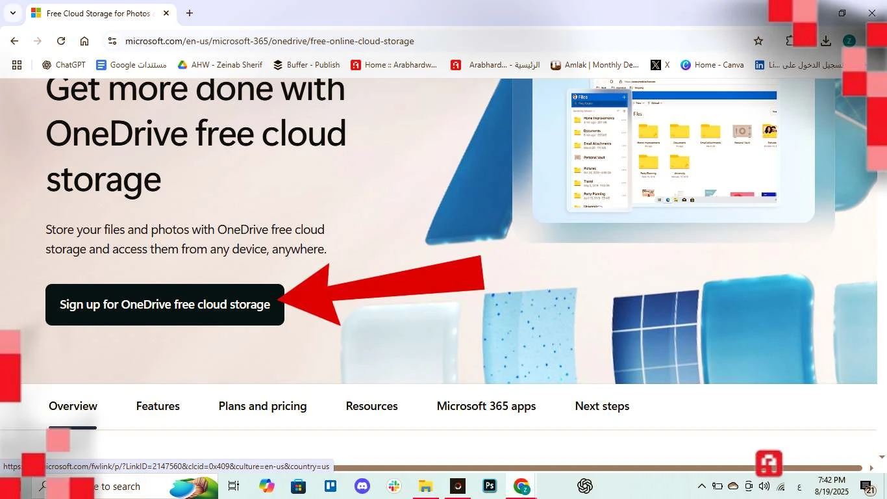Open the Chrome downloads icon

(826, 41)
